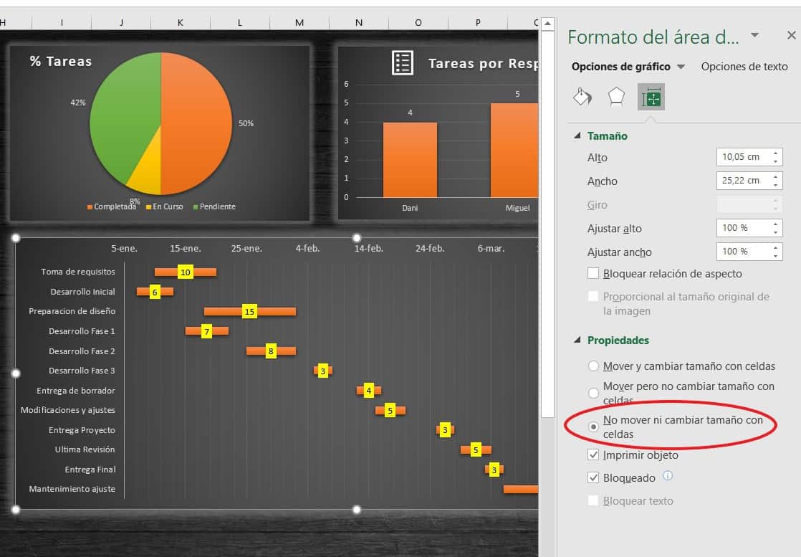
Task: Open the Fill & Line paint bucket tab
Action: 582,97
